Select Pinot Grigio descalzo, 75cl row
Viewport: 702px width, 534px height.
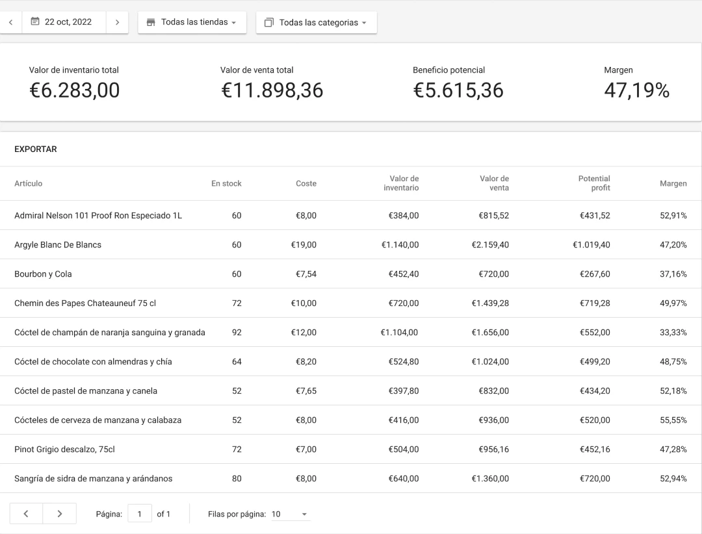[x=64, y=450]
